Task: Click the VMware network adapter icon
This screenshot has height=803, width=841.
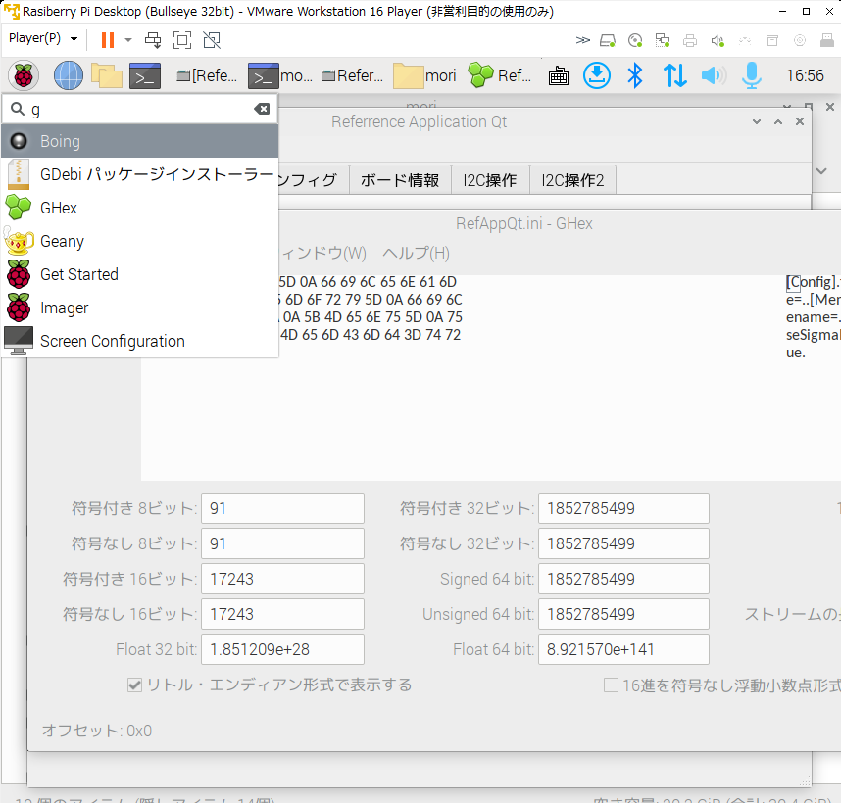Action: [663, 40]
